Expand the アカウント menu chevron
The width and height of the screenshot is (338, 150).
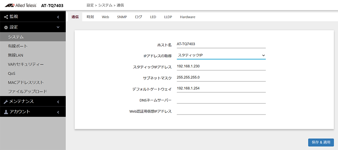click(58, 112)
